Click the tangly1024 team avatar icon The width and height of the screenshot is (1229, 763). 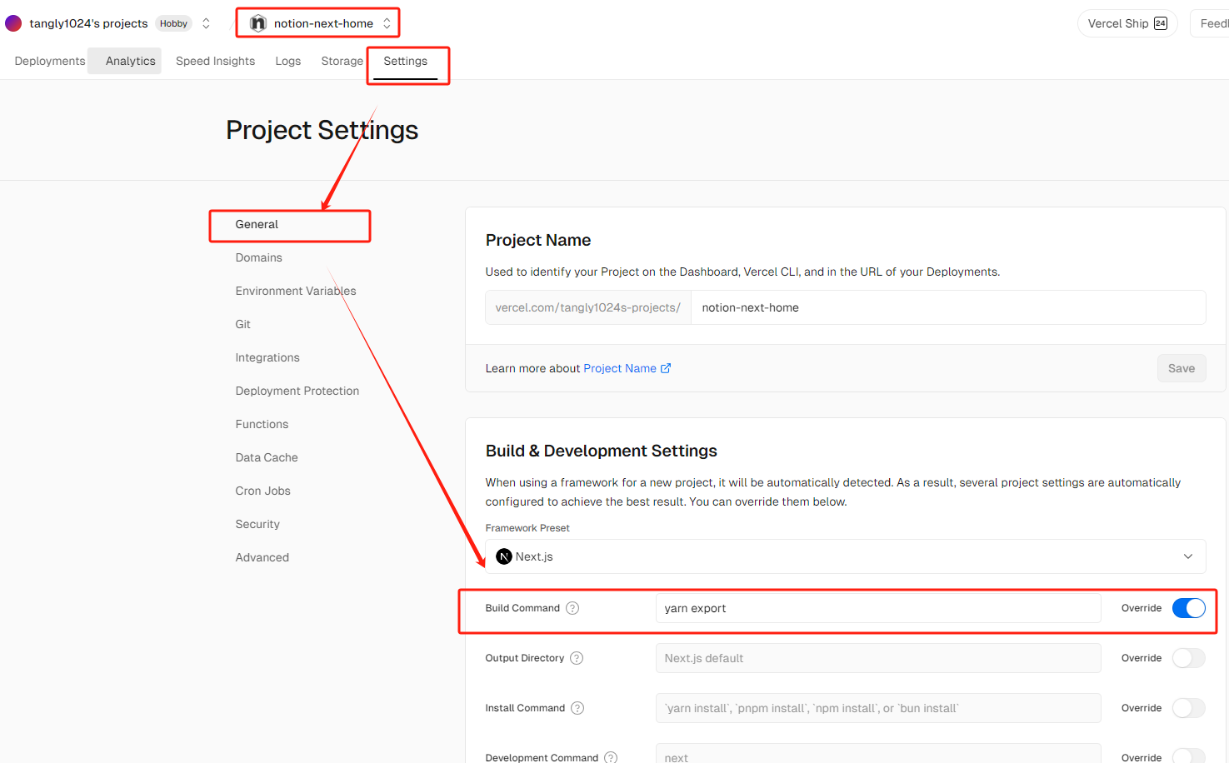click(13, 23)
